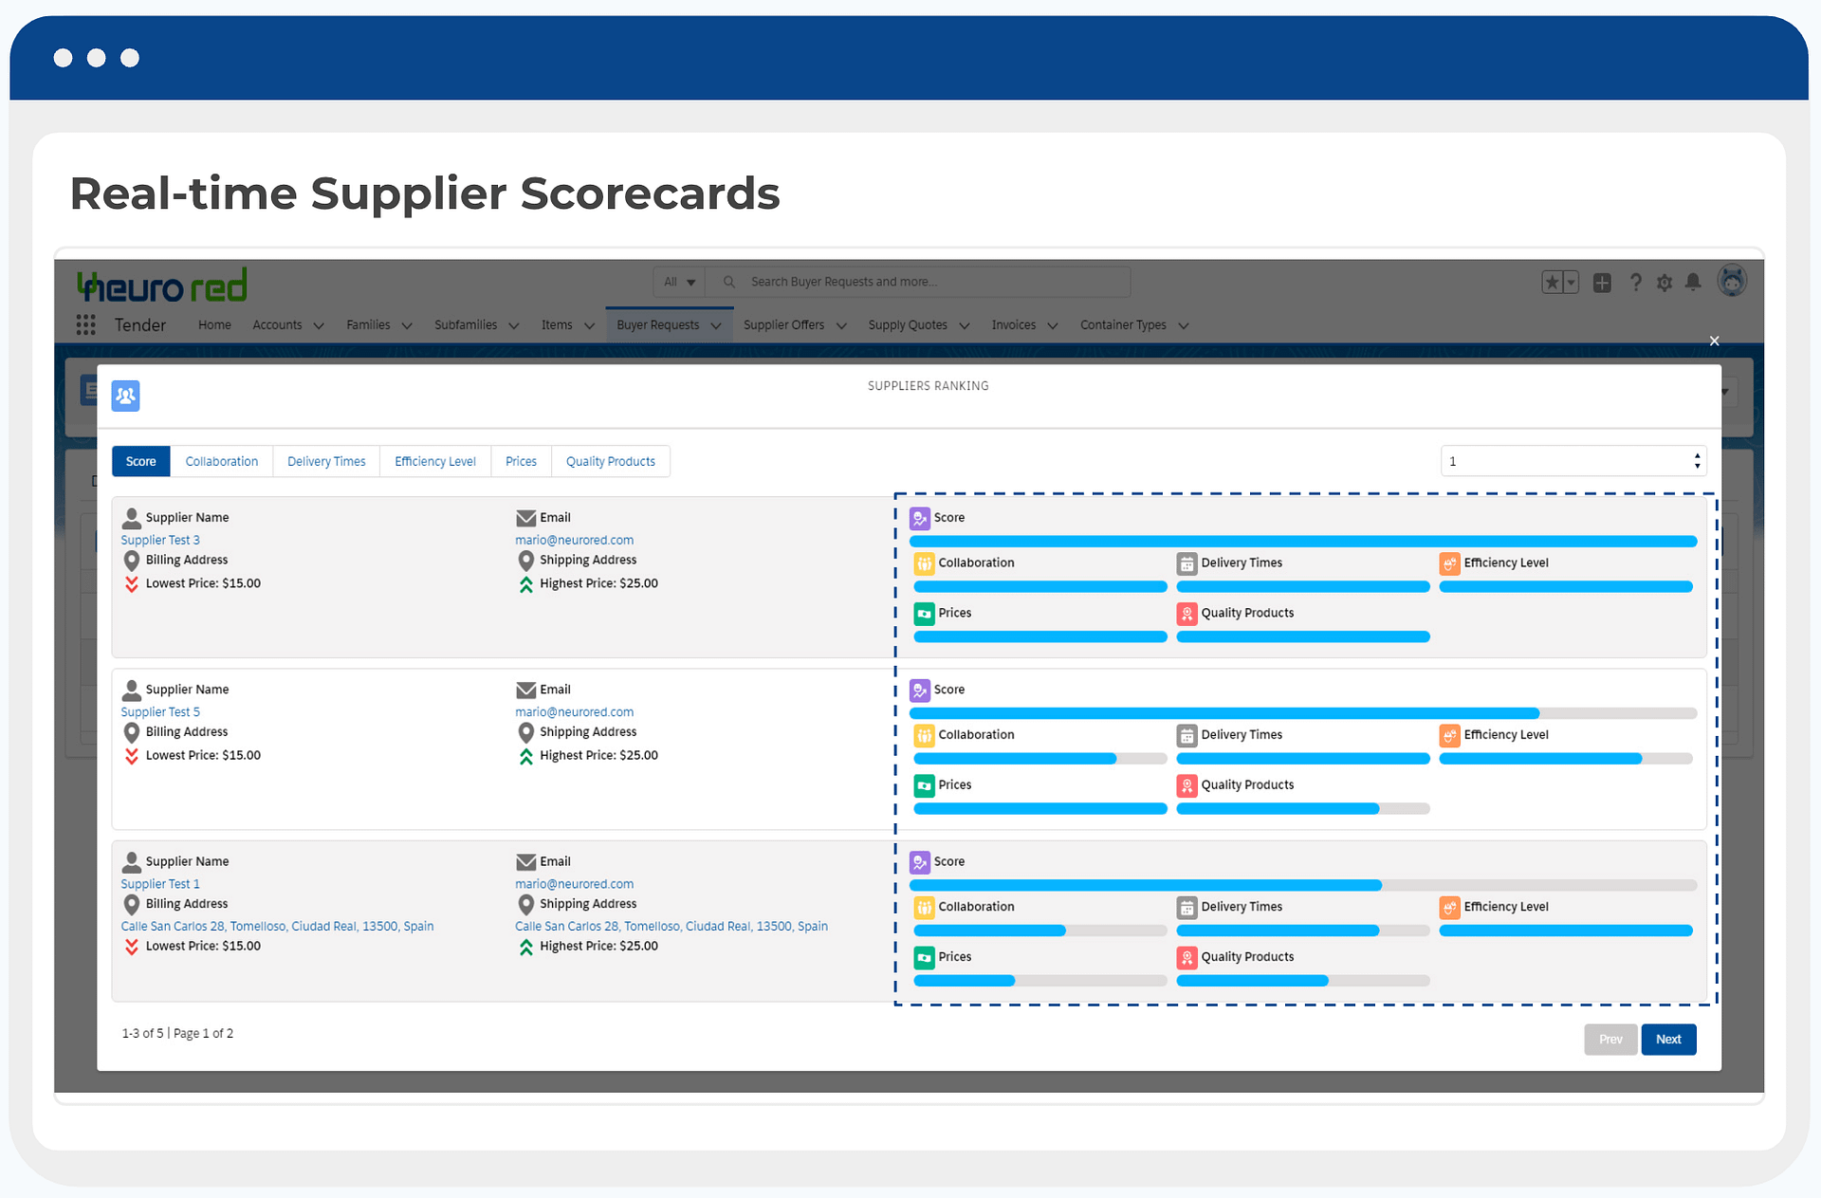
Task: Open the help question mark icon
Action: coord(1635,282)
